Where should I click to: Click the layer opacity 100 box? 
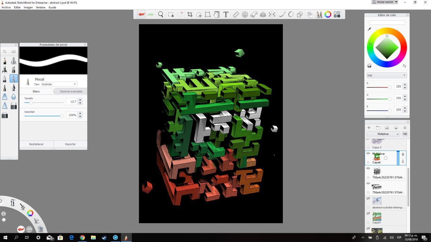[405, 134]
